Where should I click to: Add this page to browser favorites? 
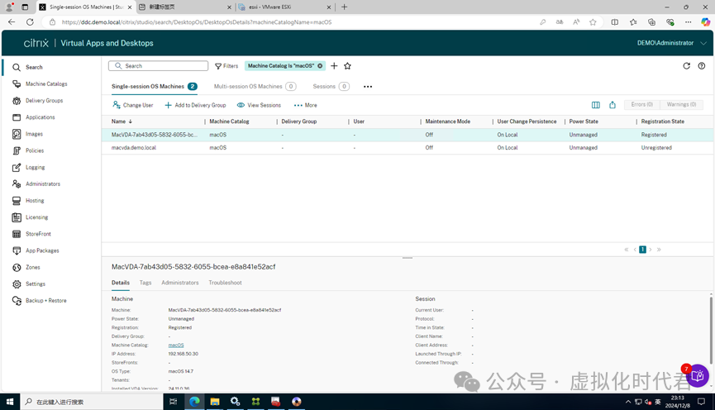tap(593, 21)
